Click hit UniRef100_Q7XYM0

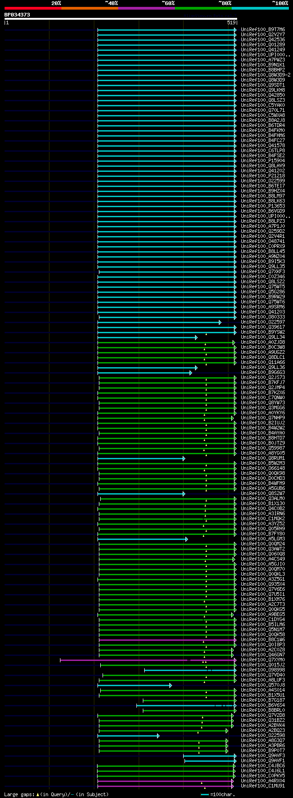coord(263,660)
